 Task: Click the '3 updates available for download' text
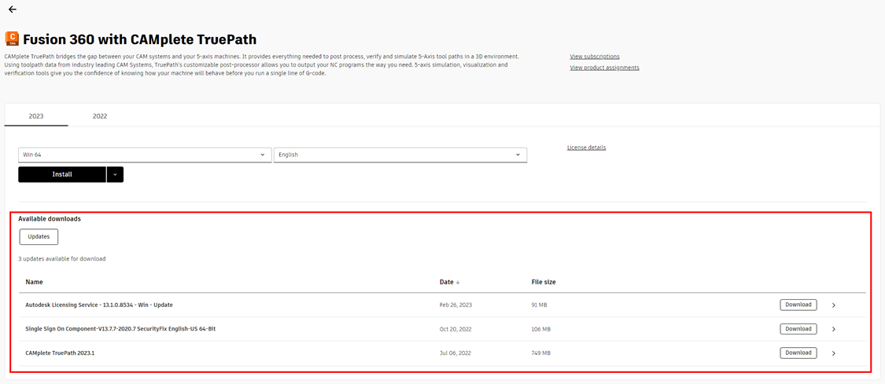pos(62,259)
